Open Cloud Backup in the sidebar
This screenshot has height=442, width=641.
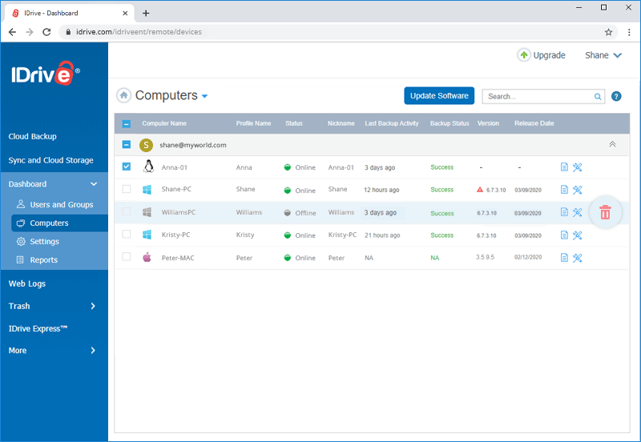32,136
